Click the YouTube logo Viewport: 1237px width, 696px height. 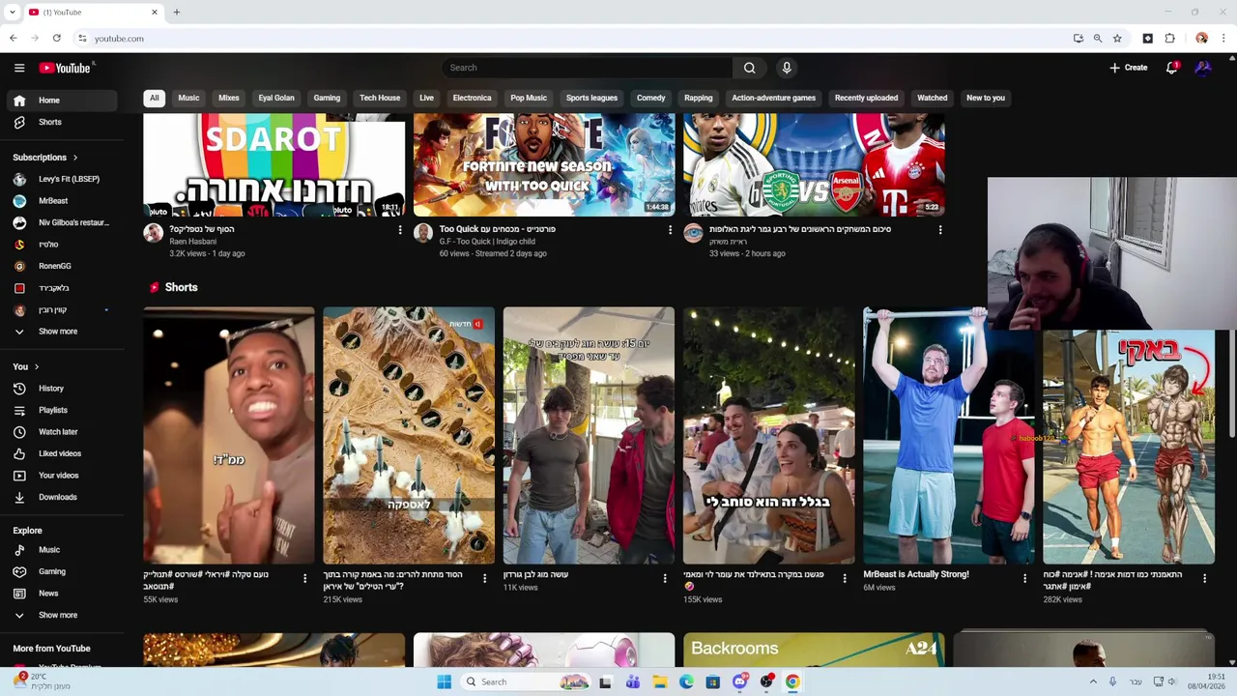(65, 68)
